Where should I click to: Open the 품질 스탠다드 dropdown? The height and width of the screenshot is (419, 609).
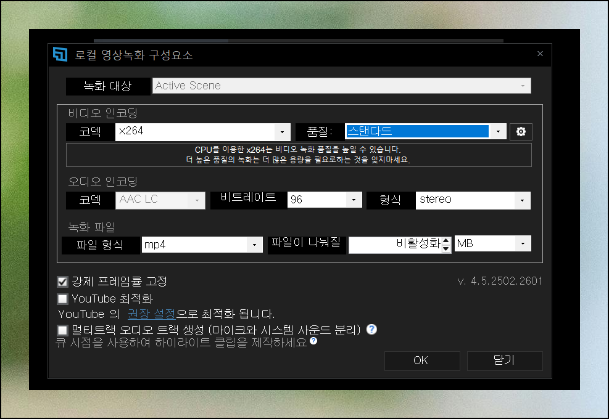pos(425,131)
